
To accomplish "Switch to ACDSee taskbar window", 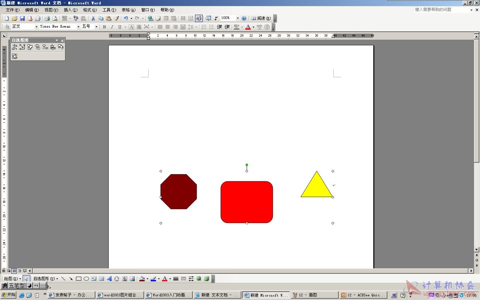I will tap(363, 295).
